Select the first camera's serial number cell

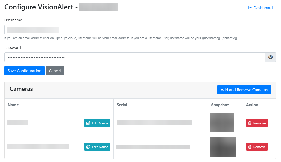(x=154, y=123)
